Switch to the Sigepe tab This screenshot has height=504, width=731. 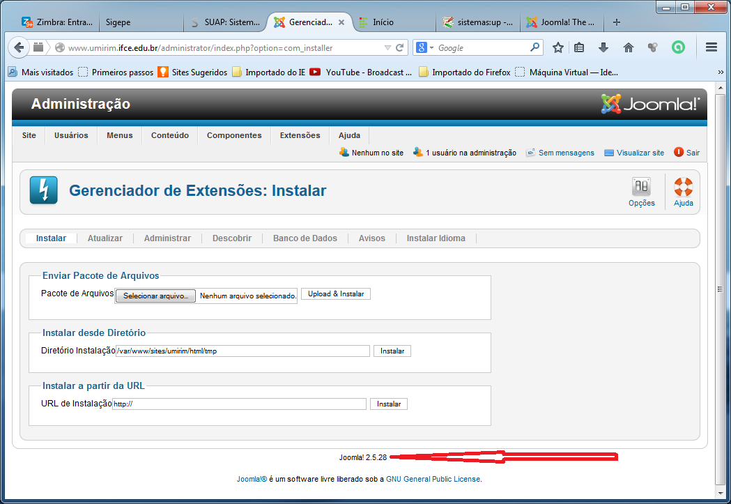tap(140, 22)
